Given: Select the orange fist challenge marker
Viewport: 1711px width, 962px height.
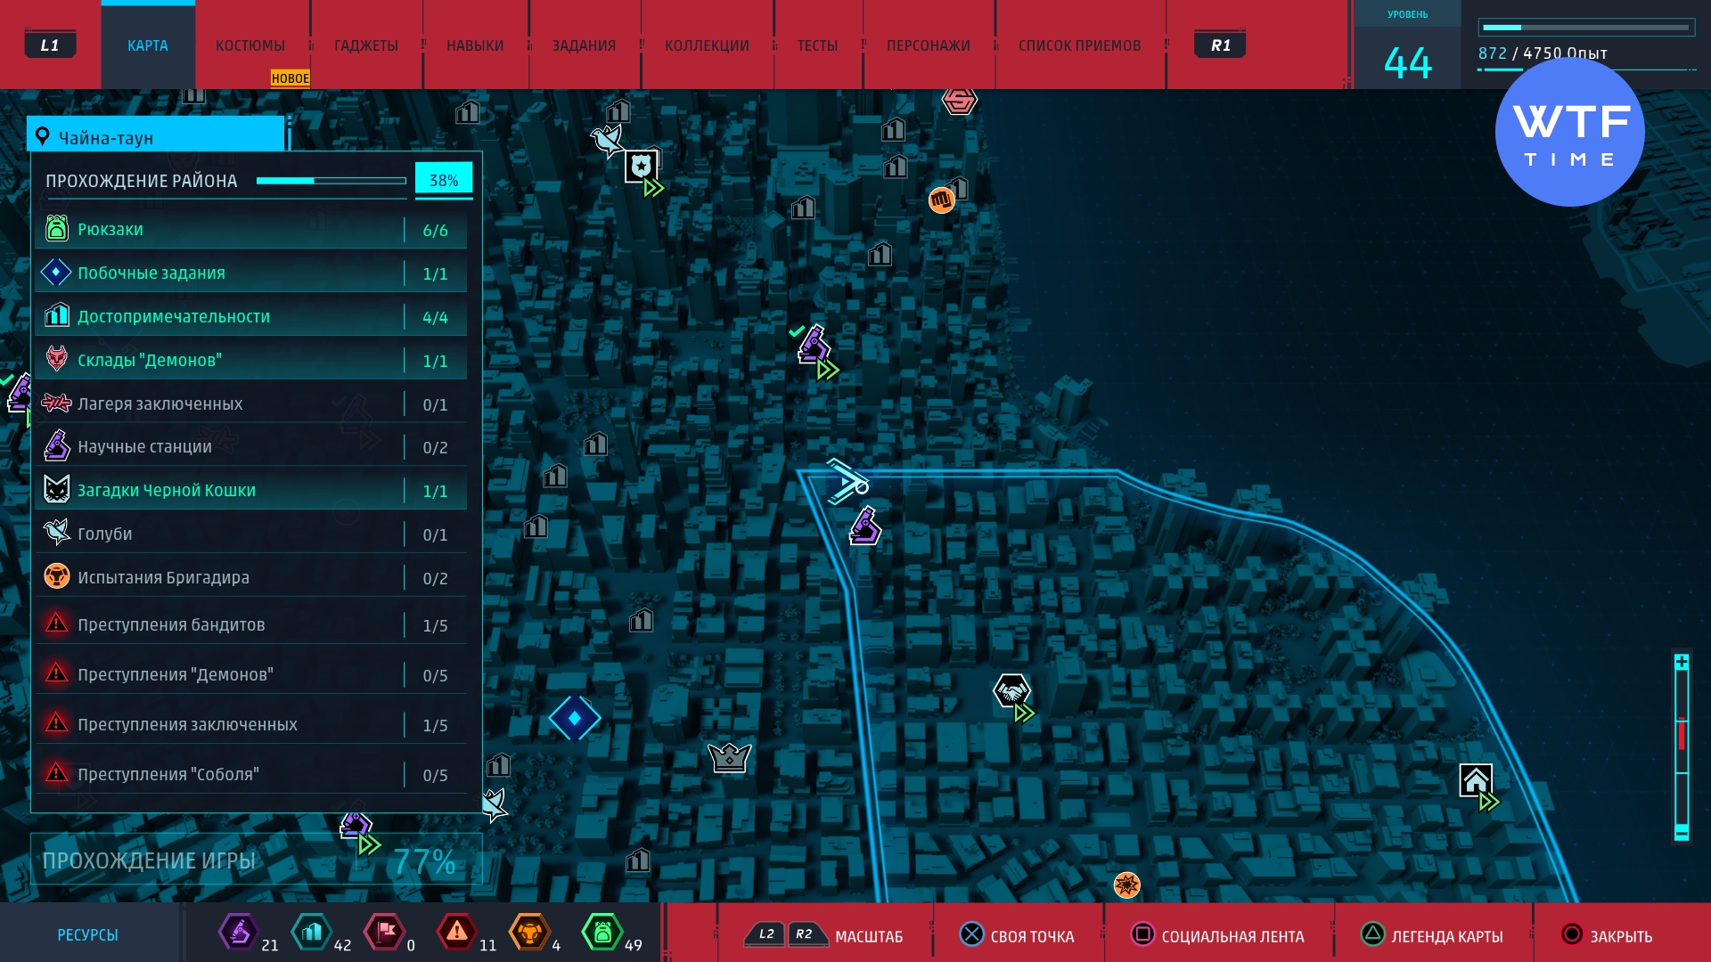Looking at the screenshot, I should point(941,200).
